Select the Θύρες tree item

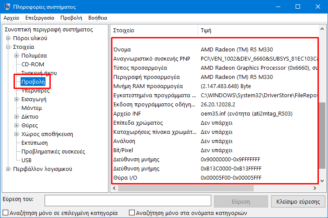[x=29, y=126]
